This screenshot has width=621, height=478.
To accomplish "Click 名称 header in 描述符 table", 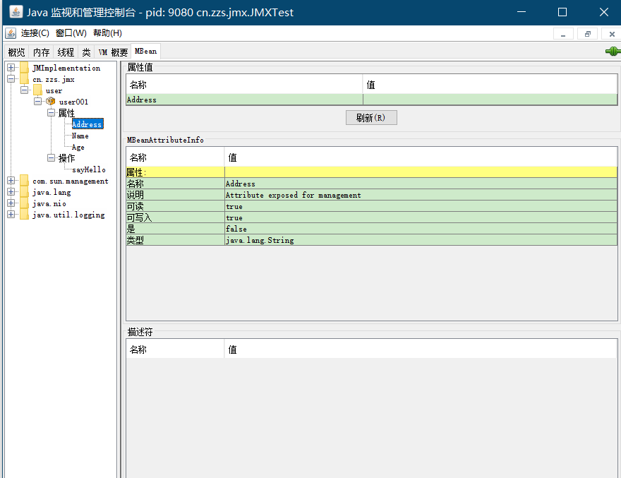I will pos(175,349).
